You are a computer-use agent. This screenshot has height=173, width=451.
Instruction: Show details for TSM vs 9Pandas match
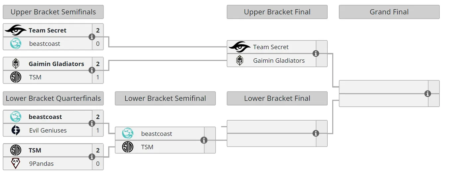[x=92, y=157]
